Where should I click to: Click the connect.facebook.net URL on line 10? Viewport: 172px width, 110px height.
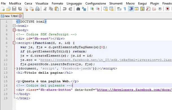click(106, 60)
